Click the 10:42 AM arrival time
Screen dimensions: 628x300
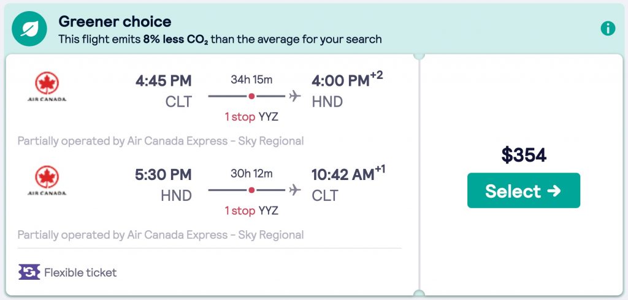342,174
